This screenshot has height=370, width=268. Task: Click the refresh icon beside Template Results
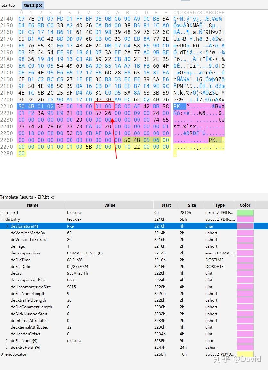[53, 197]
